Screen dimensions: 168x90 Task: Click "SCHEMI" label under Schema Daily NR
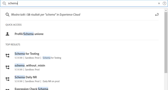(18, 81)
